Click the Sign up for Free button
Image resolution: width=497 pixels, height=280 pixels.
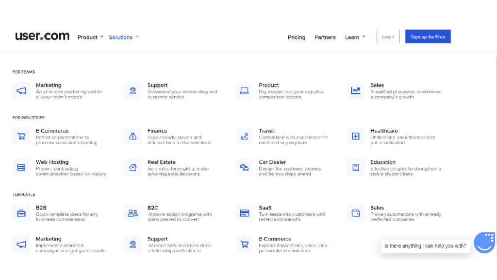(x=428, y=36)
